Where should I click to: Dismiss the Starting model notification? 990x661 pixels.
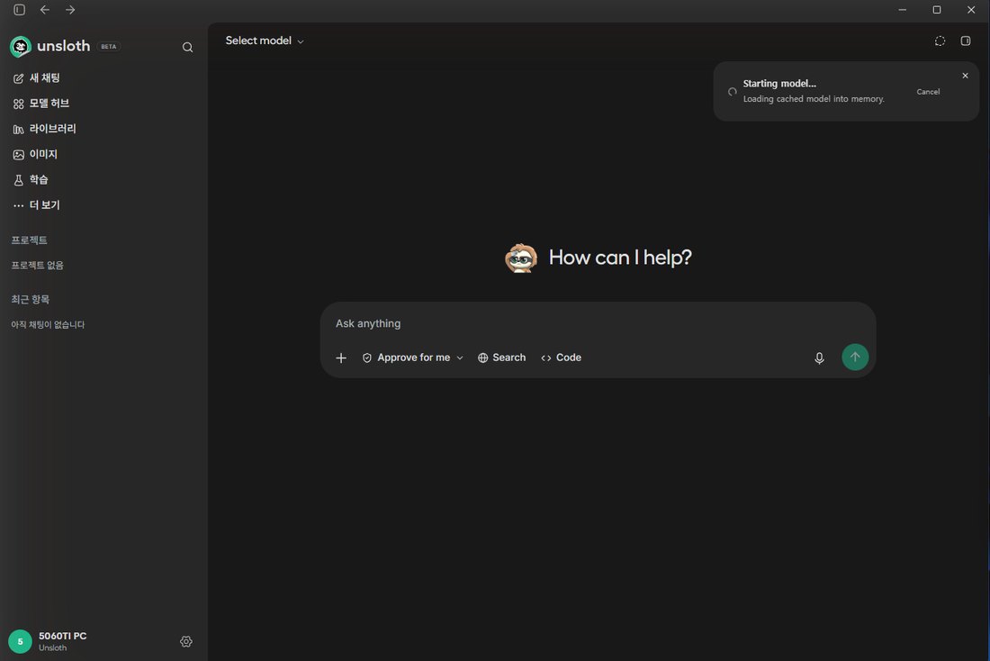click(x=965, y=76)
